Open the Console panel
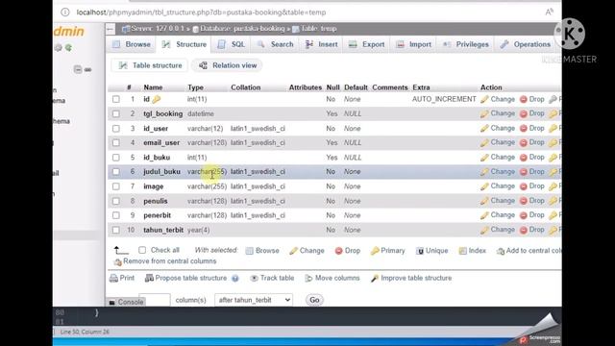615x346 pixels. (x=126, y=302)
